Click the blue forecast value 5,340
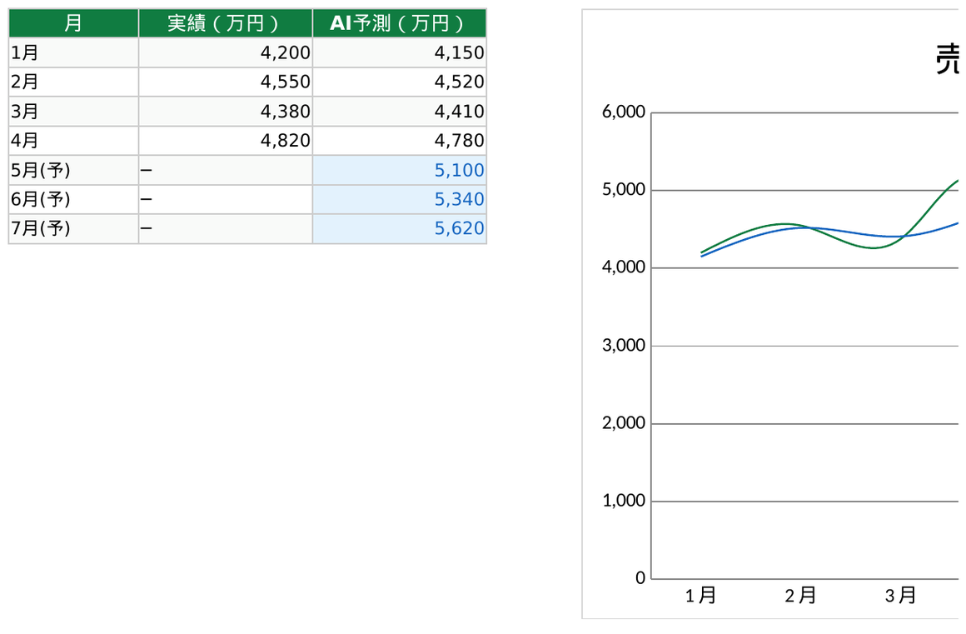 399,199
